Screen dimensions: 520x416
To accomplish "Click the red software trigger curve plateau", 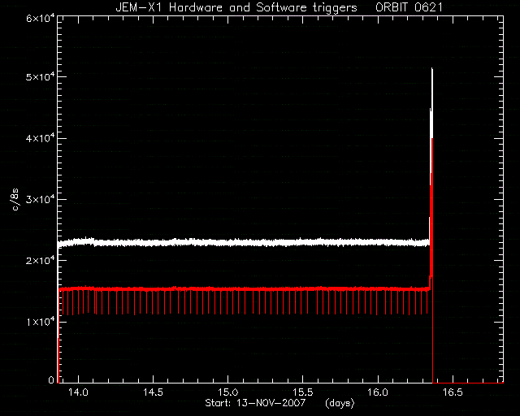I will [x=244, y=289].
